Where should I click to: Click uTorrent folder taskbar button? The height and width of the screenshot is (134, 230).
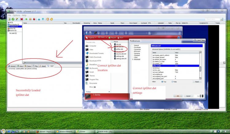tap(85, 132)
